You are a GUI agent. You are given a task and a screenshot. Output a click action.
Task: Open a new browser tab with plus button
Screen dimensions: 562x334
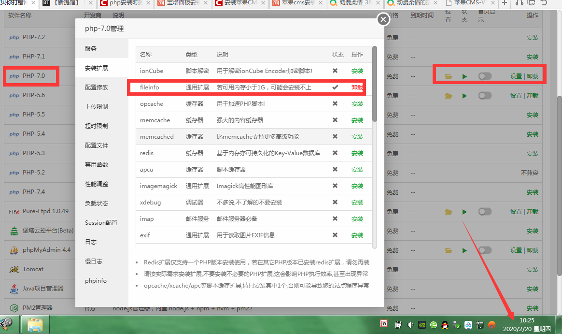[505, 3]
